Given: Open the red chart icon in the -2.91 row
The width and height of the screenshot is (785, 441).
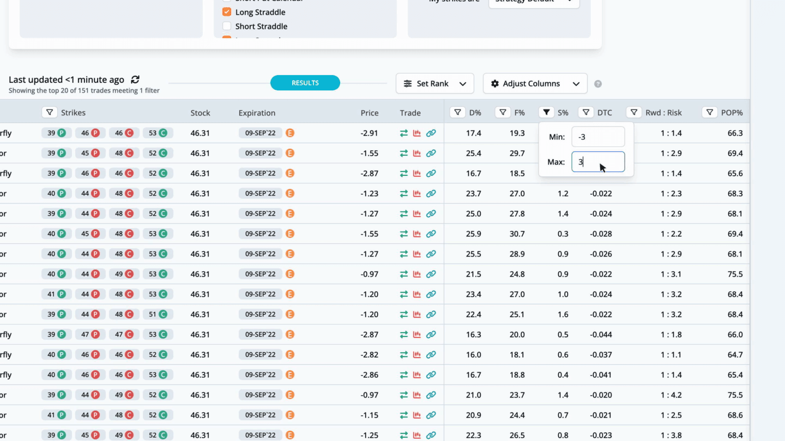Looking at the screenshot, I should coord(417,133).
